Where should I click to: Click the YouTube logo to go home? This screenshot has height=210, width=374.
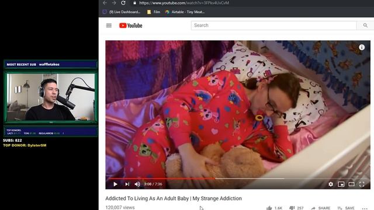(x=131, y=26)
